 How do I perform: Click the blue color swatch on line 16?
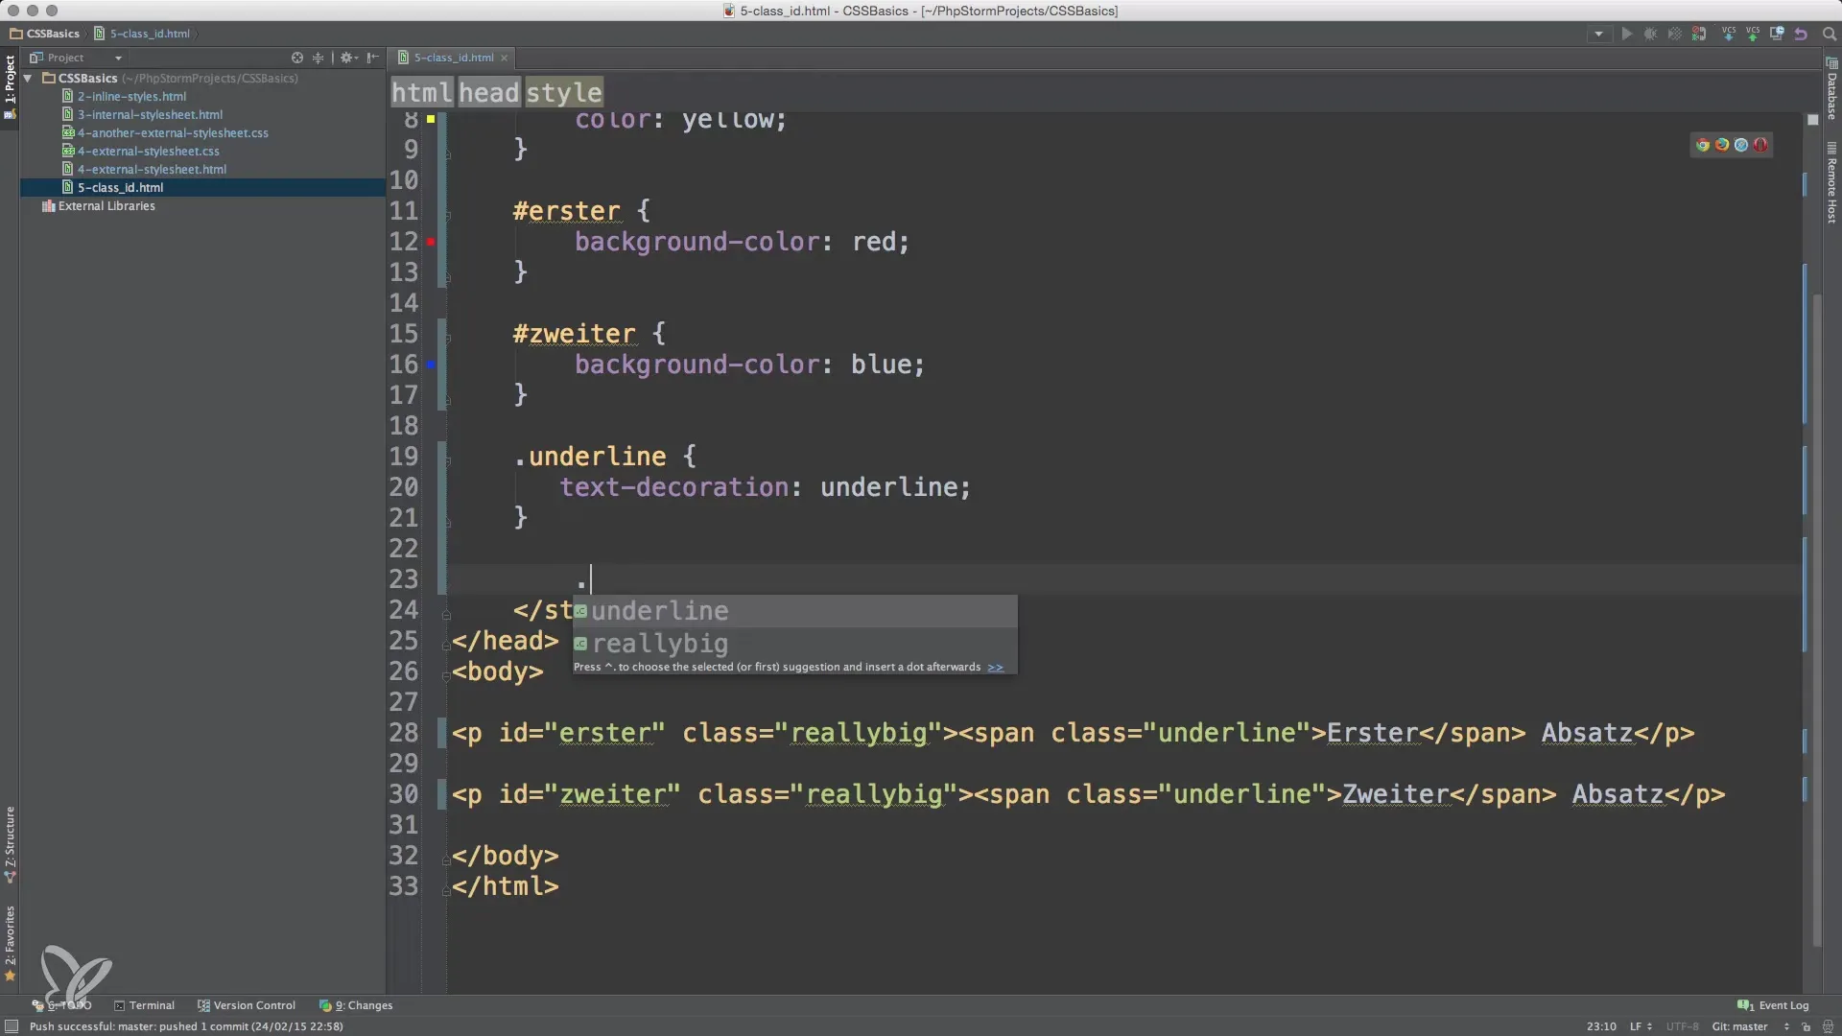[x=431, y=365]
